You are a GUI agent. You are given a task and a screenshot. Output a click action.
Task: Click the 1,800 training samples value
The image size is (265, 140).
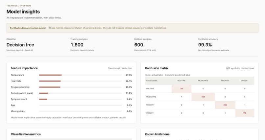coord(77,45)
